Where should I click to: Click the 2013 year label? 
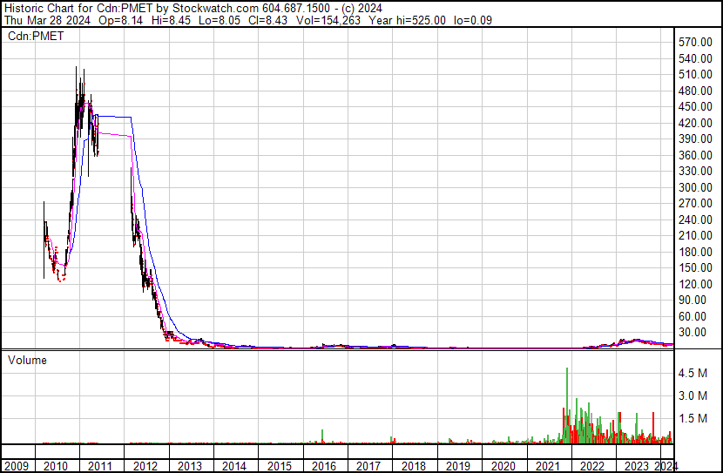(190, 464)
